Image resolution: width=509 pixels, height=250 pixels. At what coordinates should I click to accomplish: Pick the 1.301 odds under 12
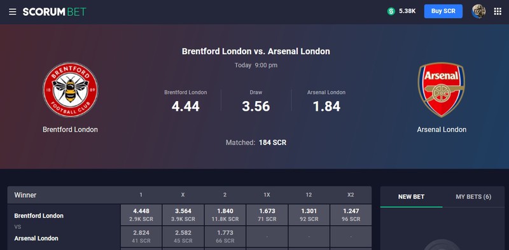pos(309,214)
